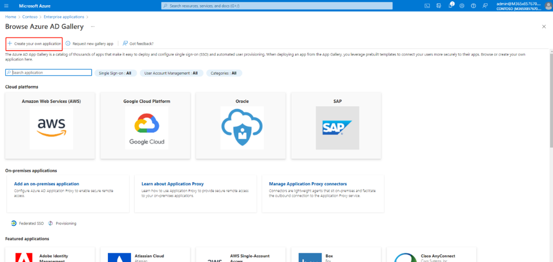The image size is (553, 262).
Task: Click the plus icon for Create your own application
Action: point(10,44)
